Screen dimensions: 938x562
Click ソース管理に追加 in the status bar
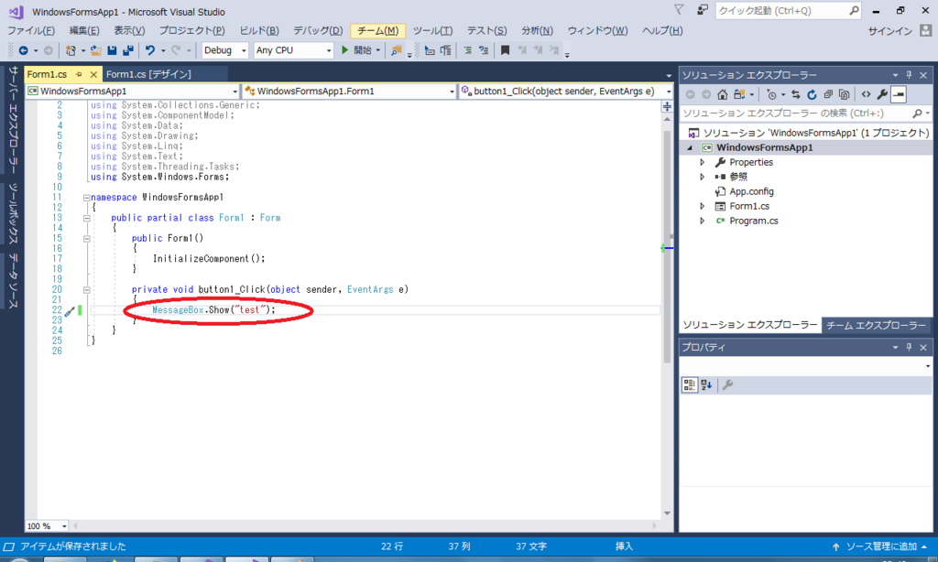point(880,546)
